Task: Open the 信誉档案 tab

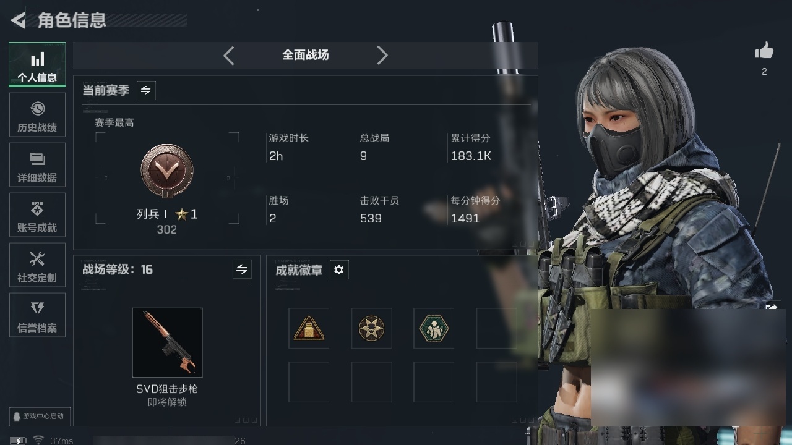Action: click(37, 315)
